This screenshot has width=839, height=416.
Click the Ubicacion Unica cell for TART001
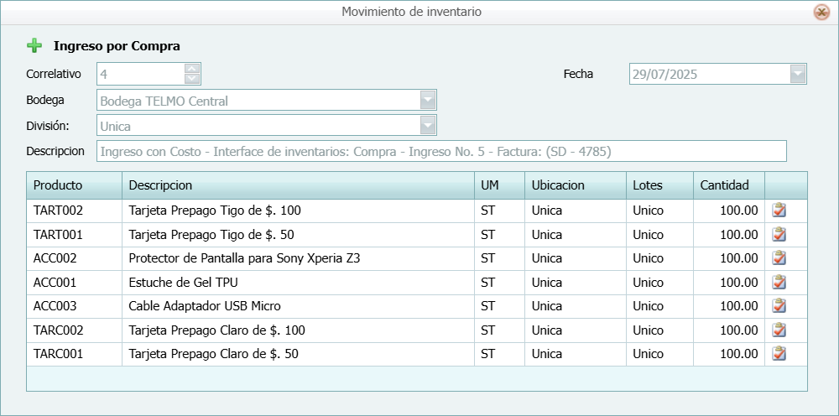point(576,235)
